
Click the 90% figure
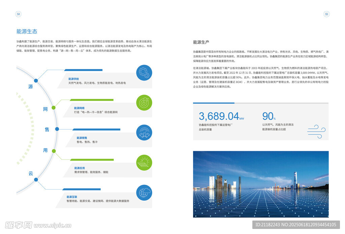coord(269,116)
